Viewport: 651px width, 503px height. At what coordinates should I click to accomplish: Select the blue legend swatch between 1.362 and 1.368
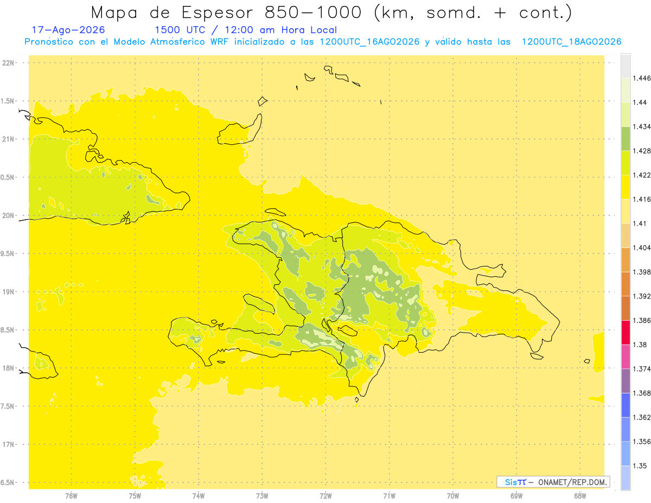tap(626, 405)
